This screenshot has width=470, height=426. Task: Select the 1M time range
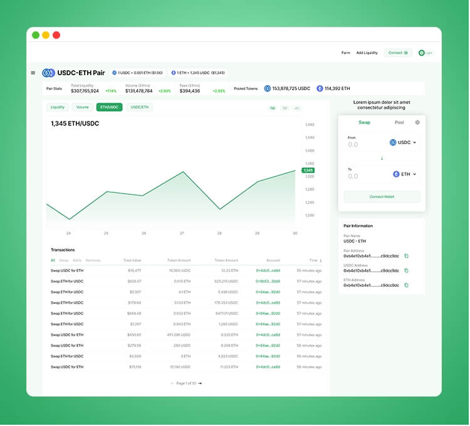[285, 108]
